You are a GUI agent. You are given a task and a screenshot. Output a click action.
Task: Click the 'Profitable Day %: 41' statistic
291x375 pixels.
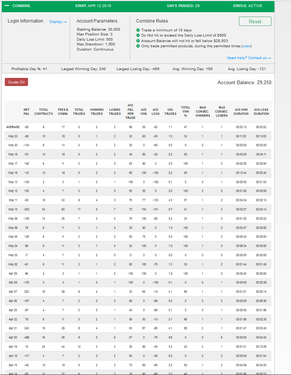point(29,69)
